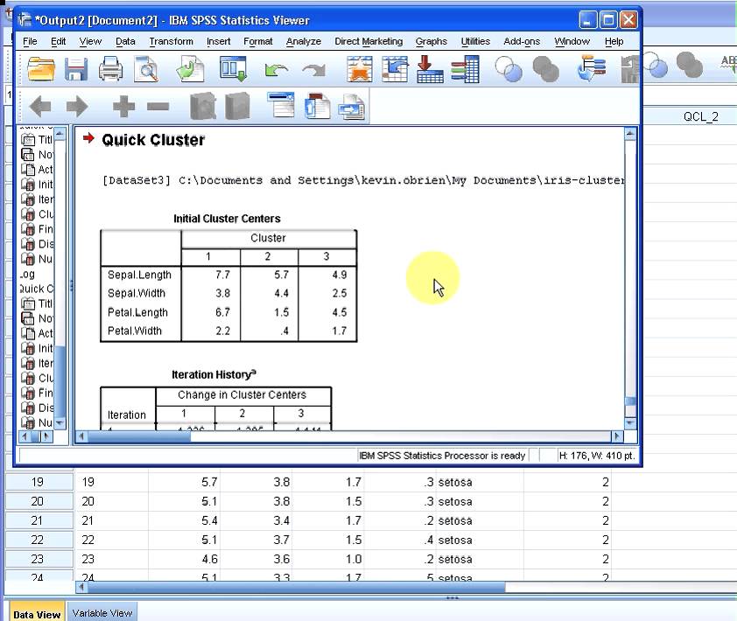737x621 pixels.
Task: Click the Expand plus icon
Action: click(123, 107)
